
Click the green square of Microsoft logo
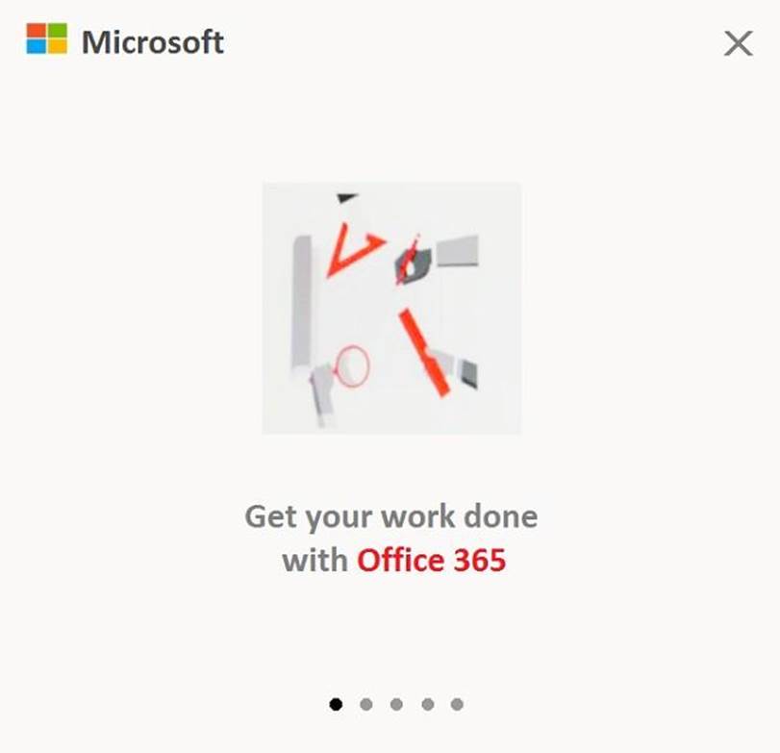point(57,31)
